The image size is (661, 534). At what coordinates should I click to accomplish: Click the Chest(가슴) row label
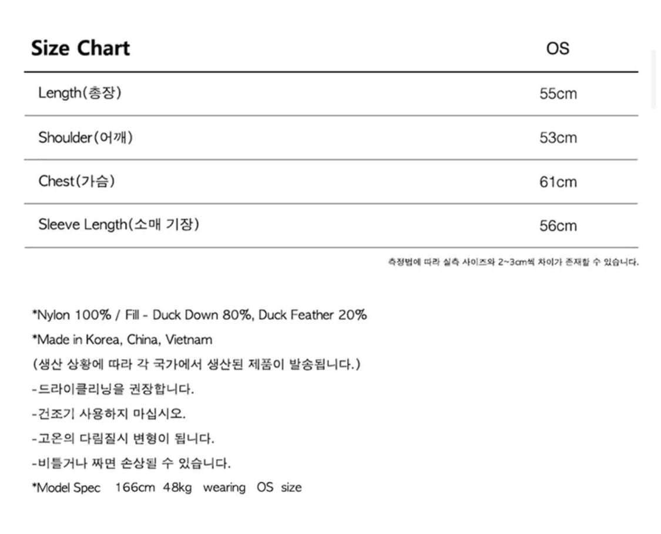point(77,181)
